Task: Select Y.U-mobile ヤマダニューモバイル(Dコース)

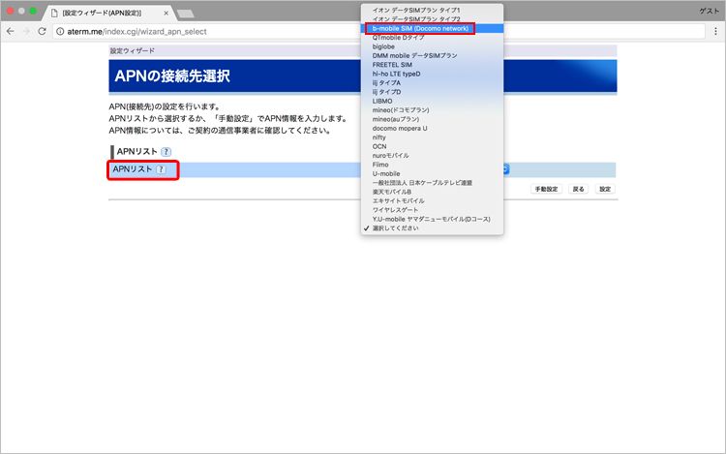Action: click(432, 219)
